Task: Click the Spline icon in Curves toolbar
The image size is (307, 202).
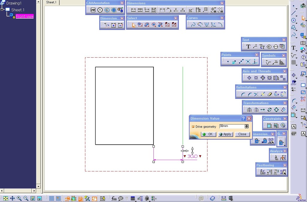Action: click(193, 25)
